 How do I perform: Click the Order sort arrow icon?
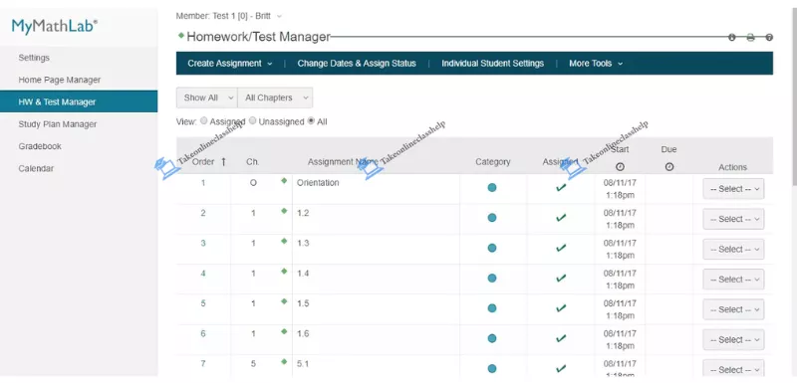coord(223,162)
